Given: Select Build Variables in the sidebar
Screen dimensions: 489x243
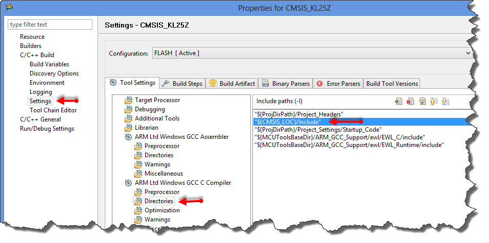Looking at the screenshot, I should coord(49,64).
